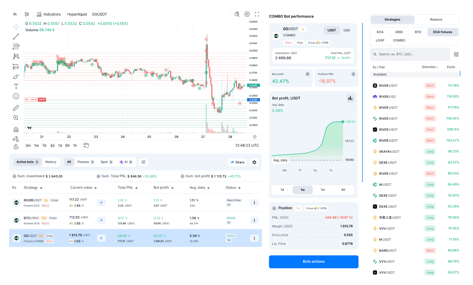Screen dimensions: 473x285
Task: Sort table by Avg. daily column
Action: pyautogui.click(x=200, y=188)
